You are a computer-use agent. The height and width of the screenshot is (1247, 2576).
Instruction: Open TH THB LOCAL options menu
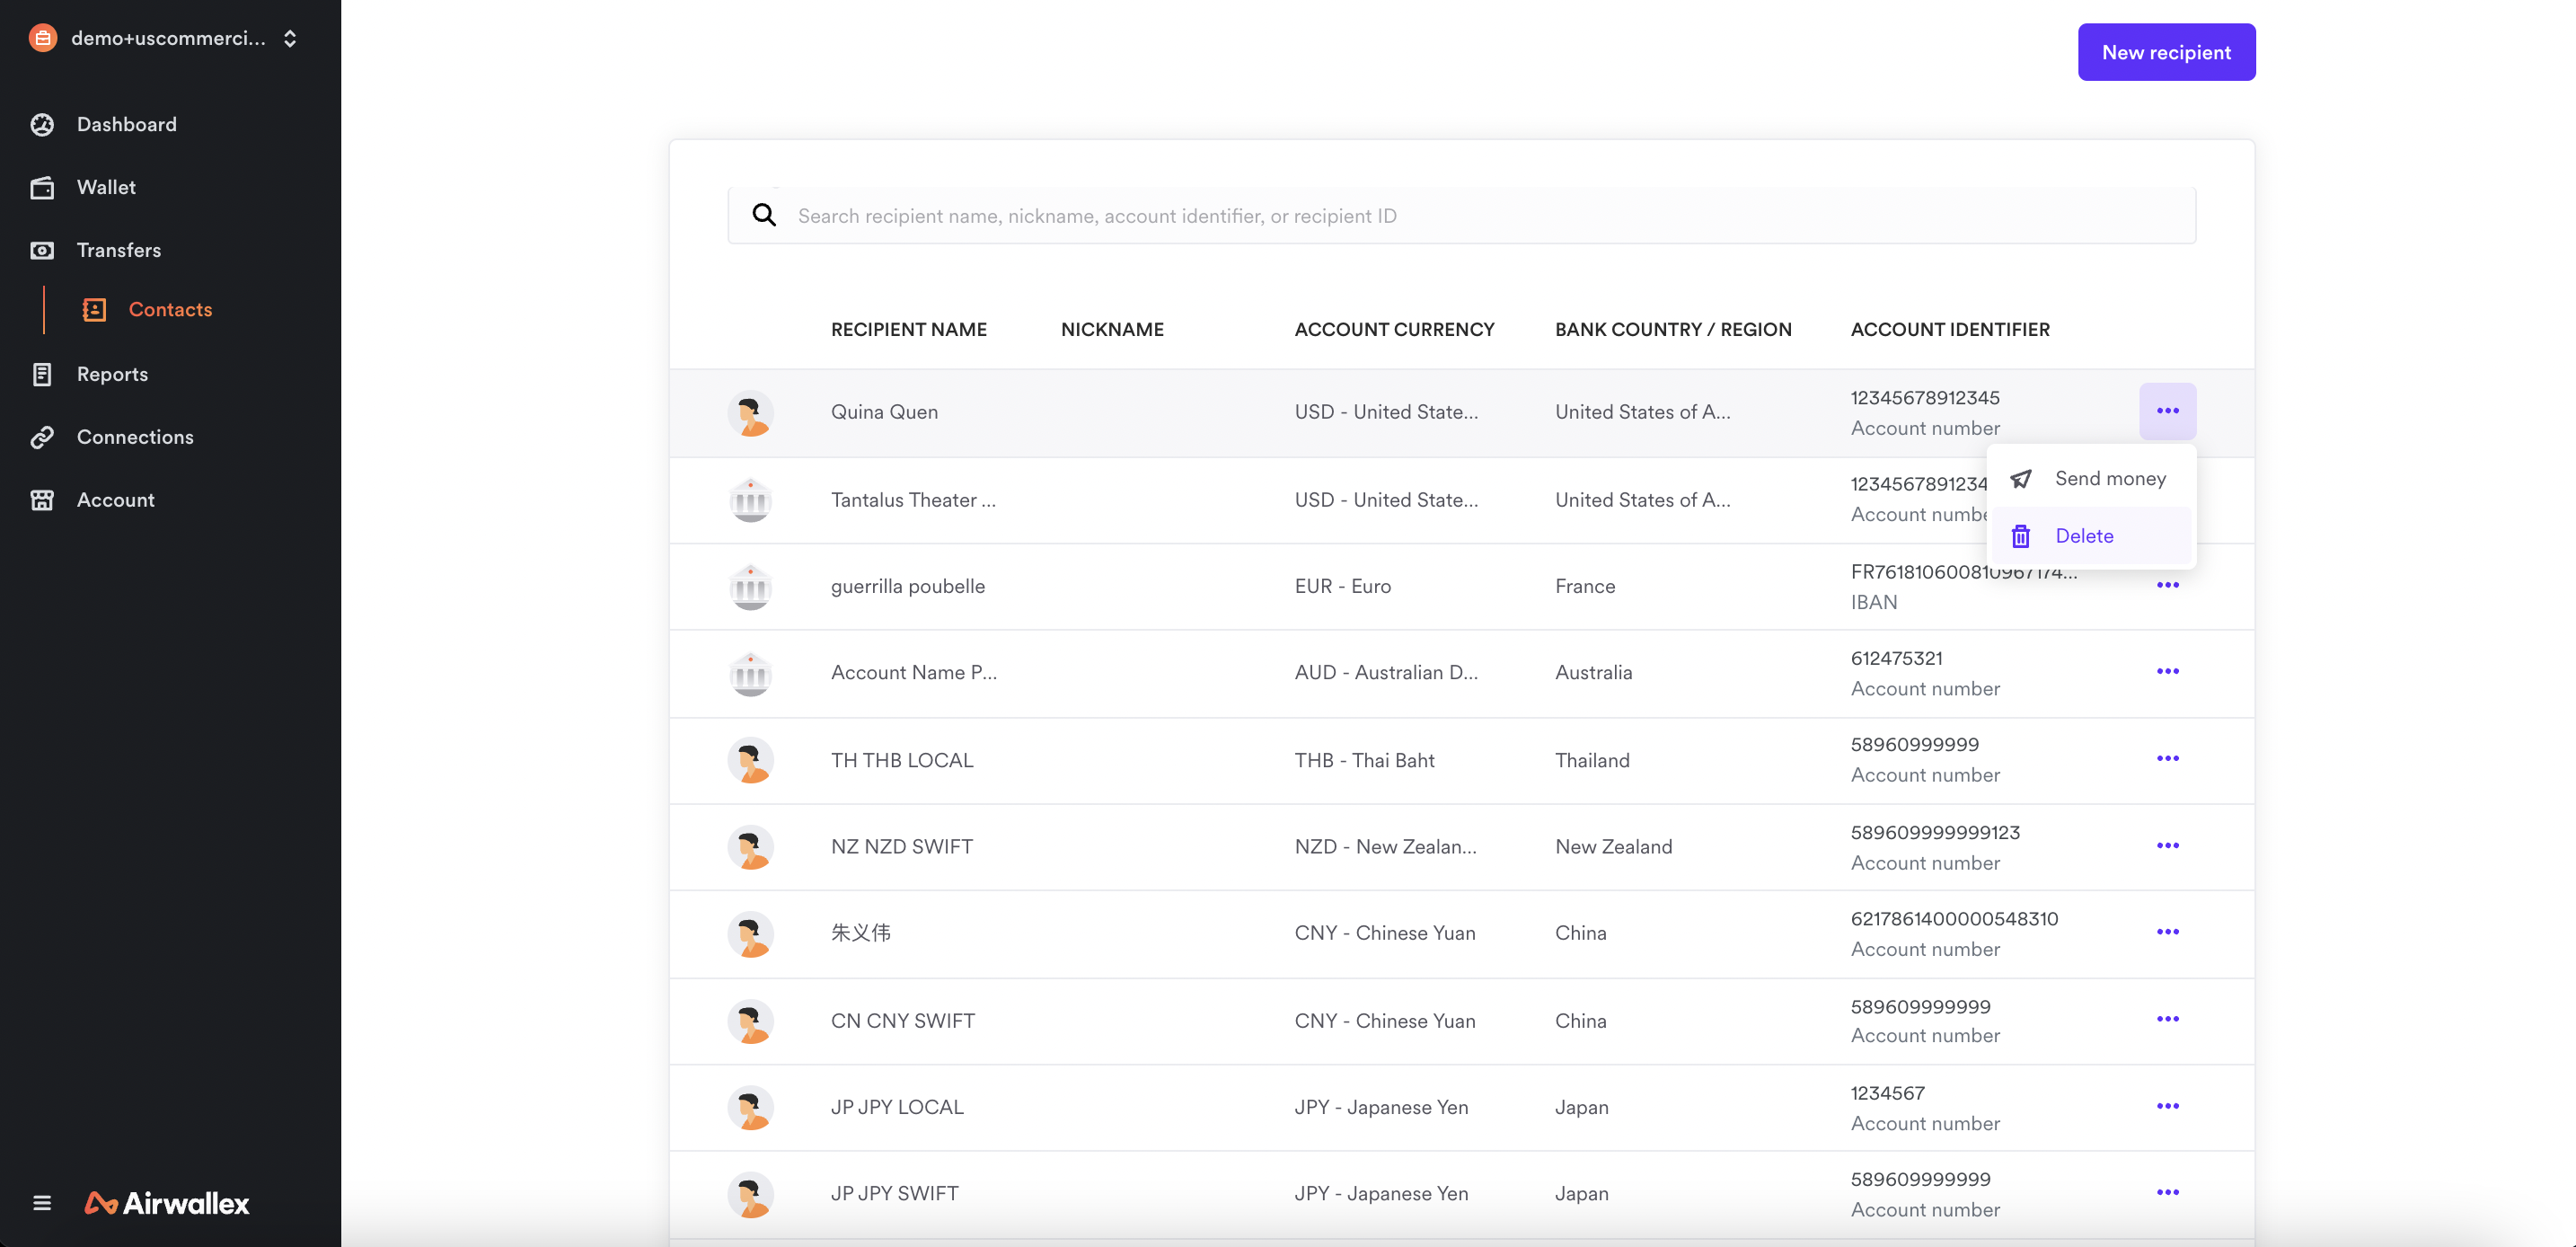2167,759
